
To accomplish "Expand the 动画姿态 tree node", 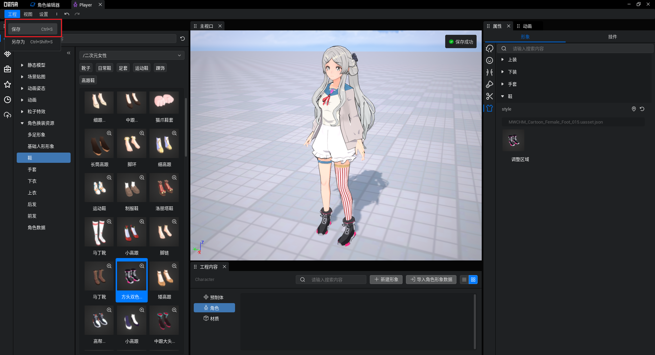I will [x=22, y=88].
